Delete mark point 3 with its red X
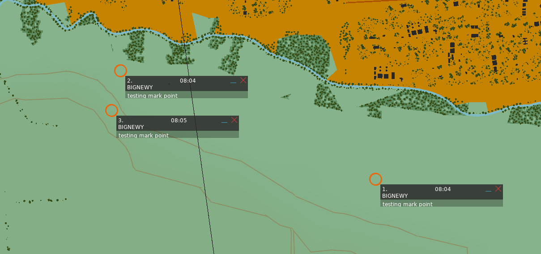 pyautogui.click(x=234, y=120)
